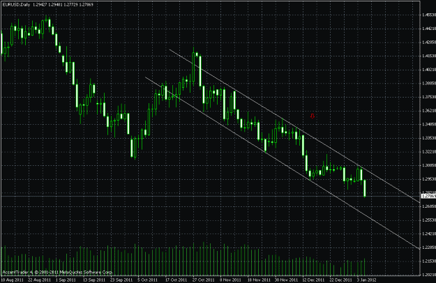Click the 1.4153 price scale label
Image resolution: width=436 pixels, height=283 pixels.
pyautogui.click(x=429, y=56)
